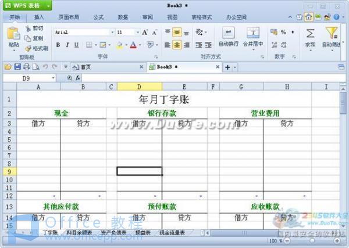The width and height of the screenshot is (349, 248).
Task: Click the Insert Function fx icon
Action: (x=78, y=77)
